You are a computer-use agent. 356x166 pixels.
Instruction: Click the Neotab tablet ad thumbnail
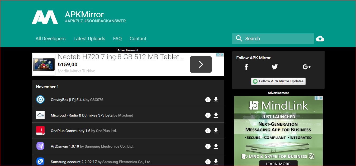click(44, 64)
